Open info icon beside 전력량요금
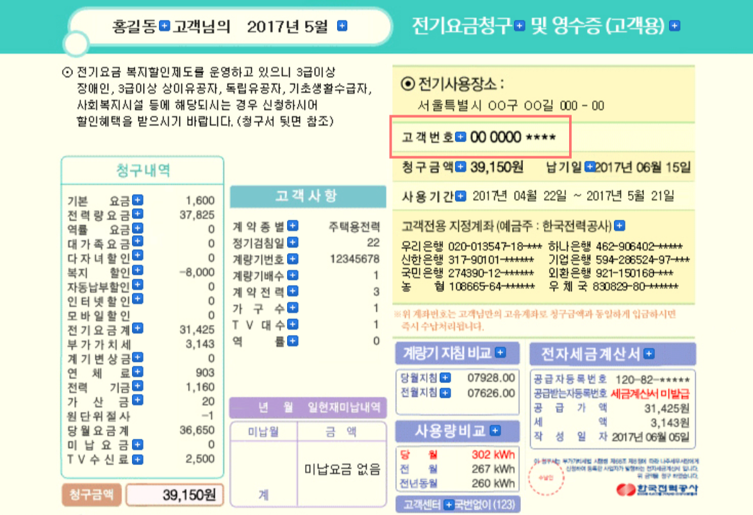This screenshot has height=515, width=753. [137, 215]
